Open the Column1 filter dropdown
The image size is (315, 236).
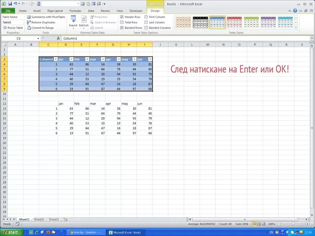(56, 59)
